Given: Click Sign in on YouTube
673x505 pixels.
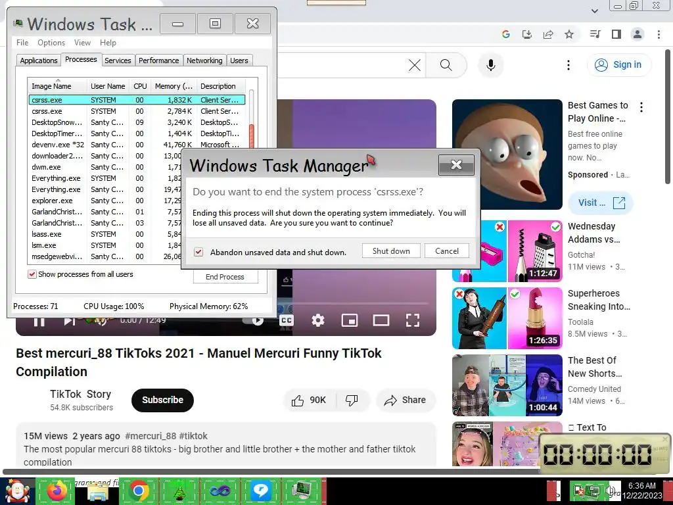Looking at the screenshot, I should point(618,65).
